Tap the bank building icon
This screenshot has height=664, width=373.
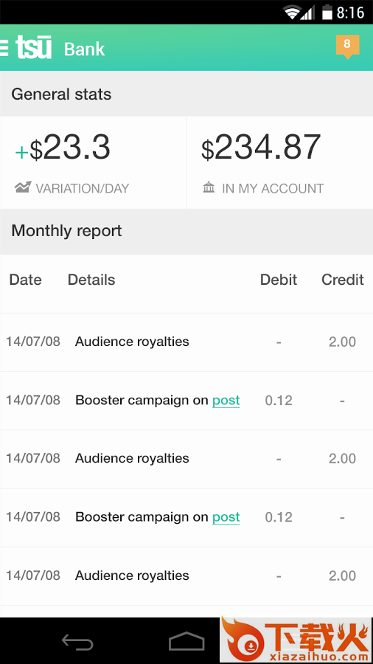[209, 187]
